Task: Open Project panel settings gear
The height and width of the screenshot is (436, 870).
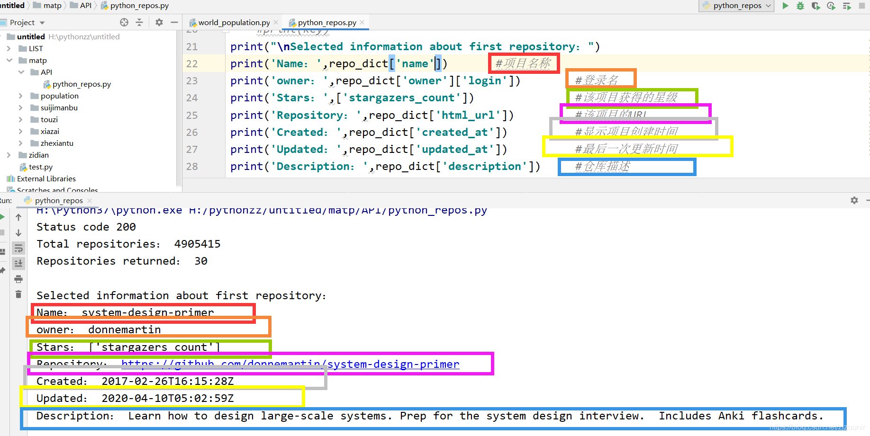Action: 159,22
